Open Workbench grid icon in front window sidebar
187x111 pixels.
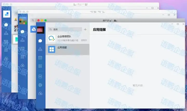(x=40, y=66)
